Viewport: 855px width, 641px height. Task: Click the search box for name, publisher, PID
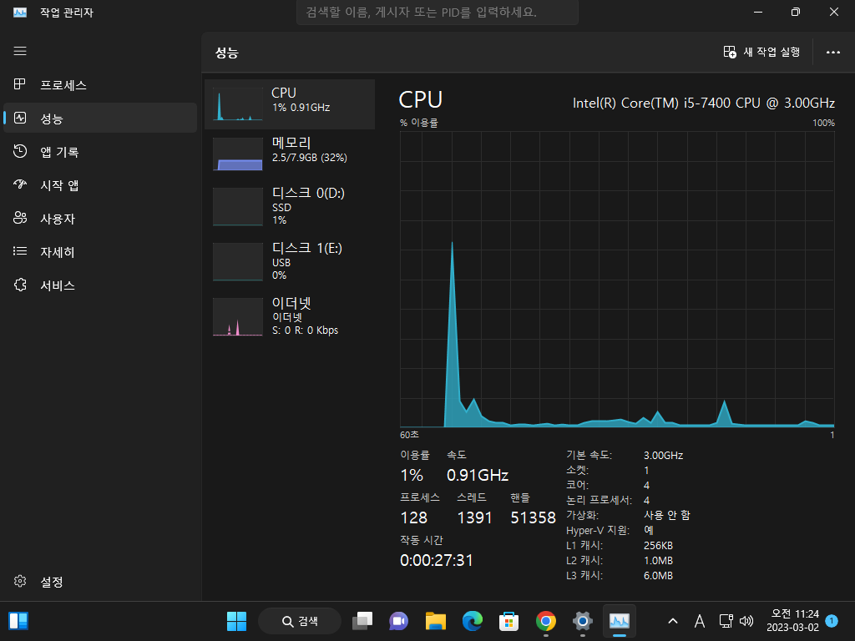438,12
